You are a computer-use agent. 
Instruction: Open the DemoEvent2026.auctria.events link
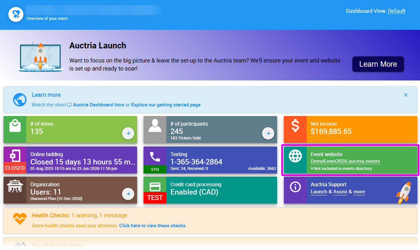pos(345,161)
